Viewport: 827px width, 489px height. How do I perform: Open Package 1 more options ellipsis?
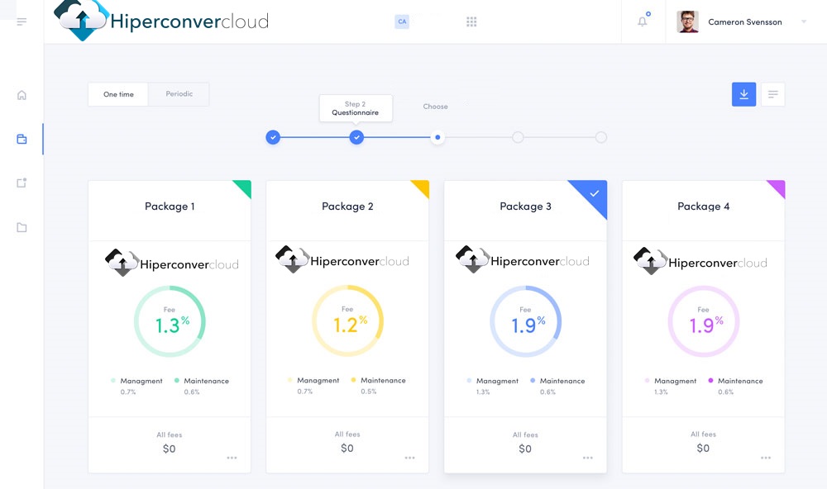[x=232, y=458]
